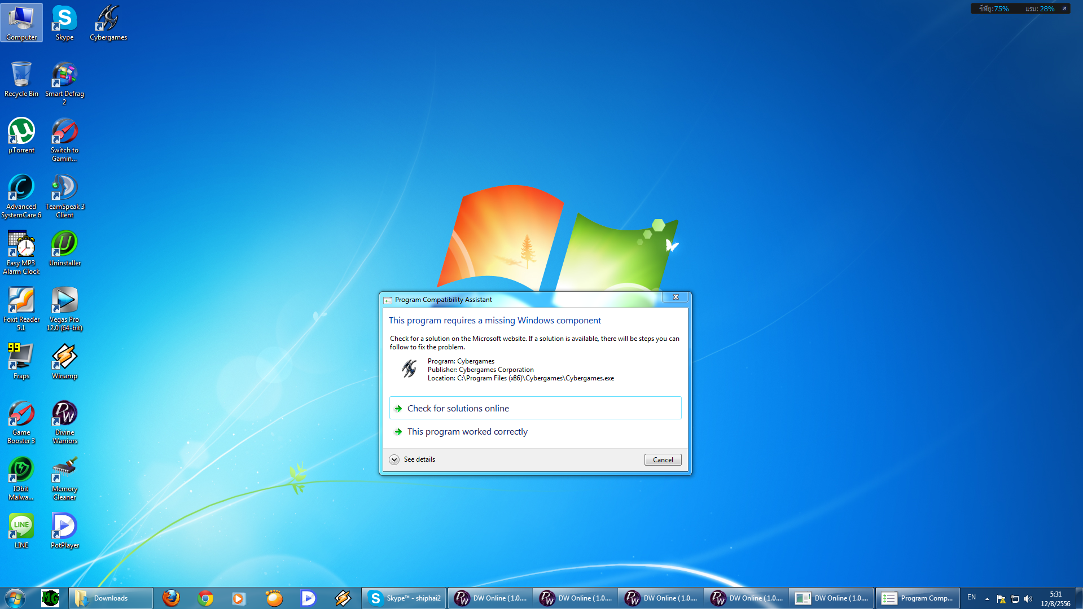The height and width of the screenshot is (609, 1083).
Task: Launch Firefox from the taskbar
Action: 171,598
